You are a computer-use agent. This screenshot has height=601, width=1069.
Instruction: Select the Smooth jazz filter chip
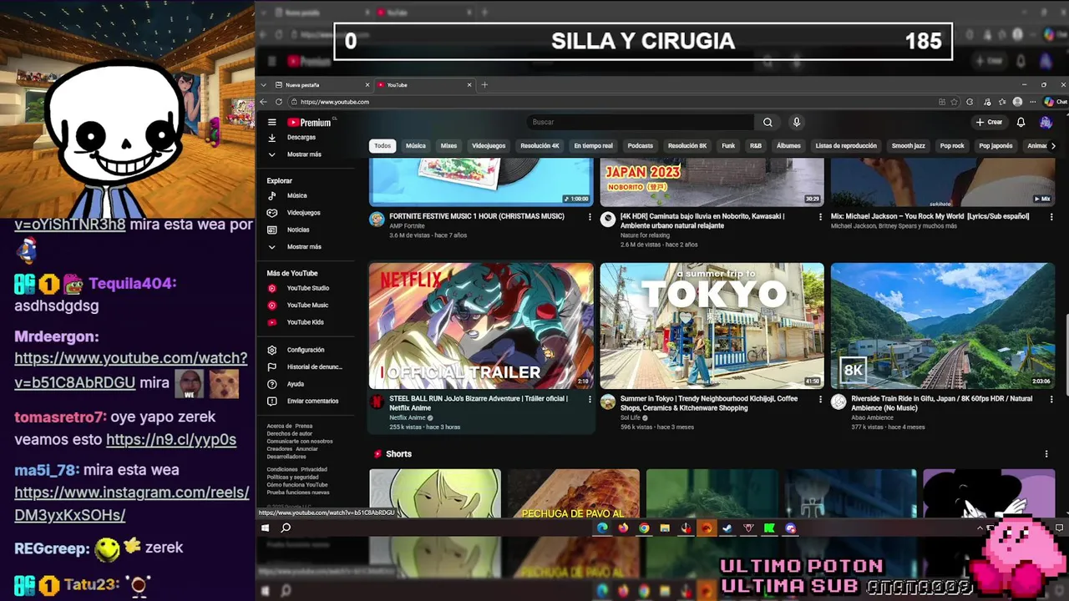pos(908,146)
